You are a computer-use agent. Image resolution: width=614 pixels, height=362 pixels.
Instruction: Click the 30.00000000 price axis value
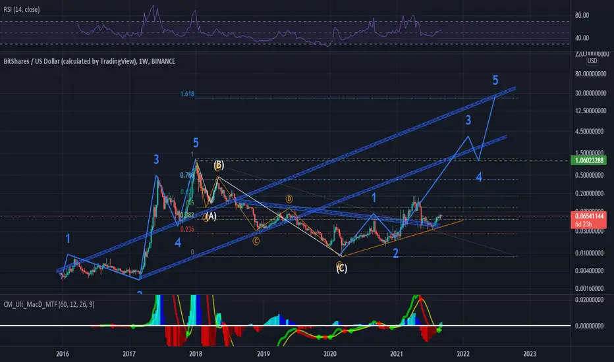coord(590,93)
